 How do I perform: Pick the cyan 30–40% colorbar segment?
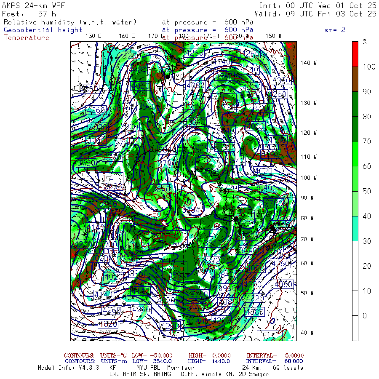click(355, 228)
